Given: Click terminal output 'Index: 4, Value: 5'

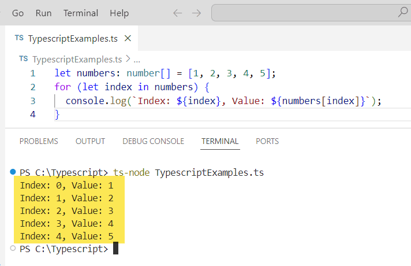Looking at the screenshot, I should pyautogui.click(x=67, y=237).
